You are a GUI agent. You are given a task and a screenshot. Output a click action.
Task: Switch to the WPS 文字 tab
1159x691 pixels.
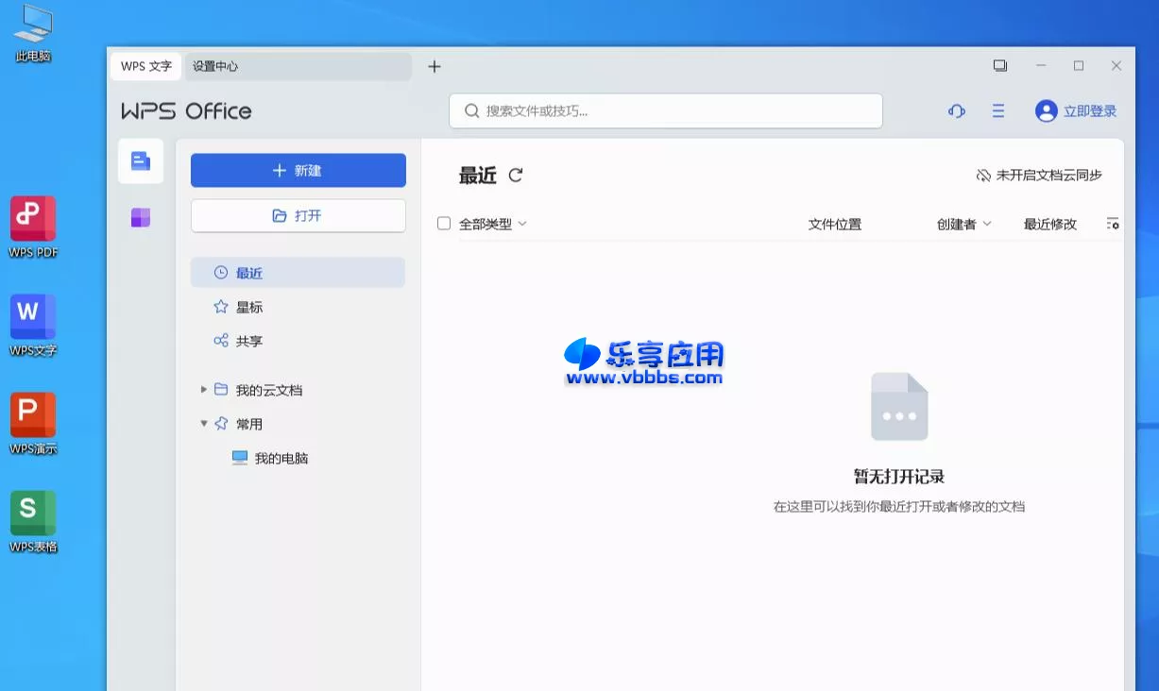[x=145, y=66]
